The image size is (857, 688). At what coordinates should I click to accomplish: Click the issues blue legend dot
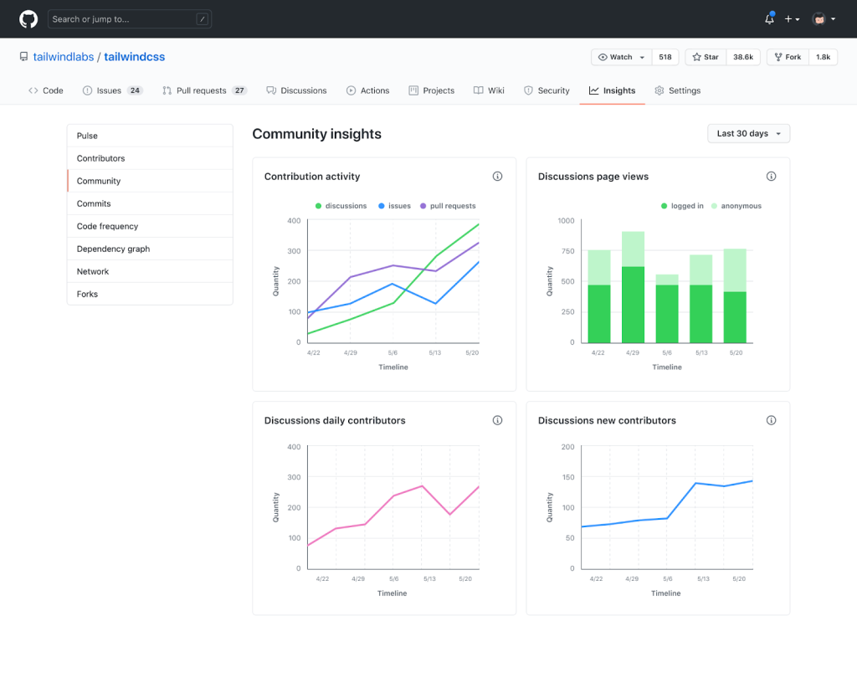tap(382, 206)
